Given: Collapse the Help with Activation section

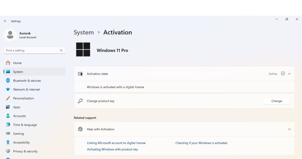Looking at the screenshot, I should tap(289, 129).
